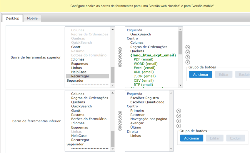The width and height of the screenshot is (250, 153).
Task: Select Último in inferior selected list
Action: (x=136, y=128)
